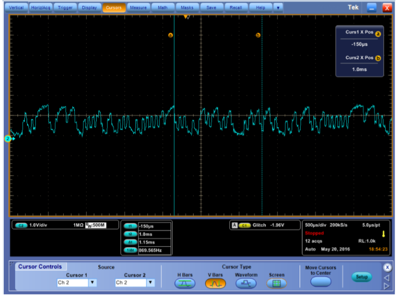Click the lower right-pointing triangle in control panel

pyautogui.click(x=387, y=287)
